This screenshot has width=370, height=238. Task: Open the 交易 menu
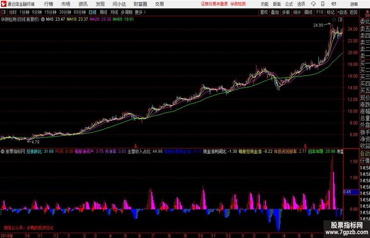click(x=160, y=4)
